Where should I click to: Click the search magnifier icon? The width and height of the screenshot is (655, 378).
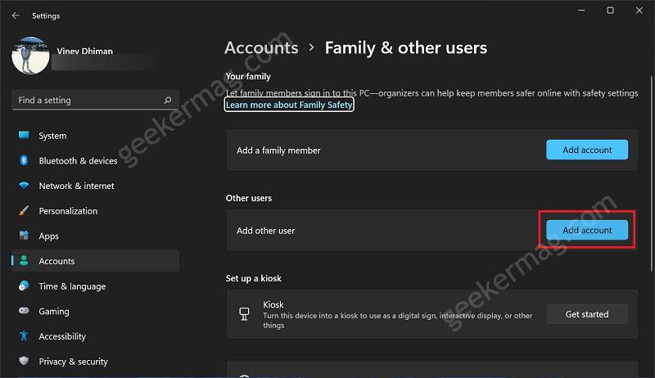coord(168,100)
